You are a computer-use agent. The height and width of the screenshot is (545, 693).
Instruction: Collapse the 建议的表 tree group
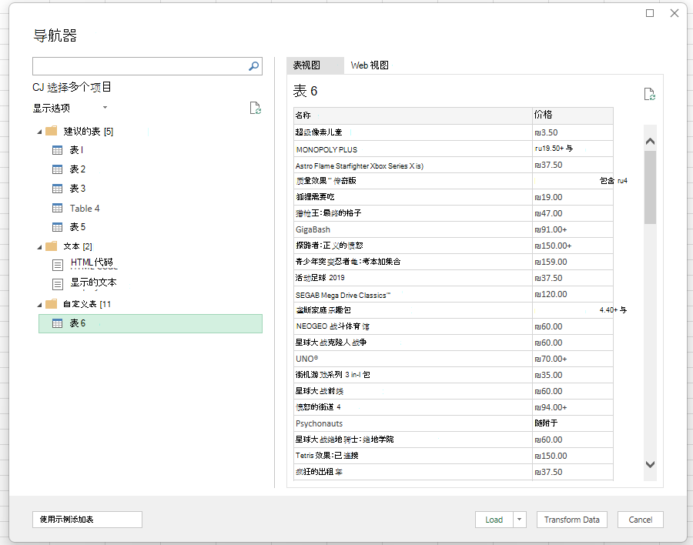coord(39,132)
